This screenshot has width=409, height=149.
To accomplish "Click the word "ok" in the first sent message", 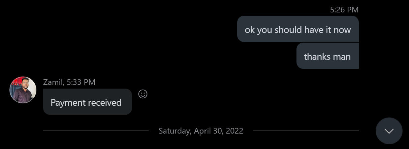I will pos(250,30).
